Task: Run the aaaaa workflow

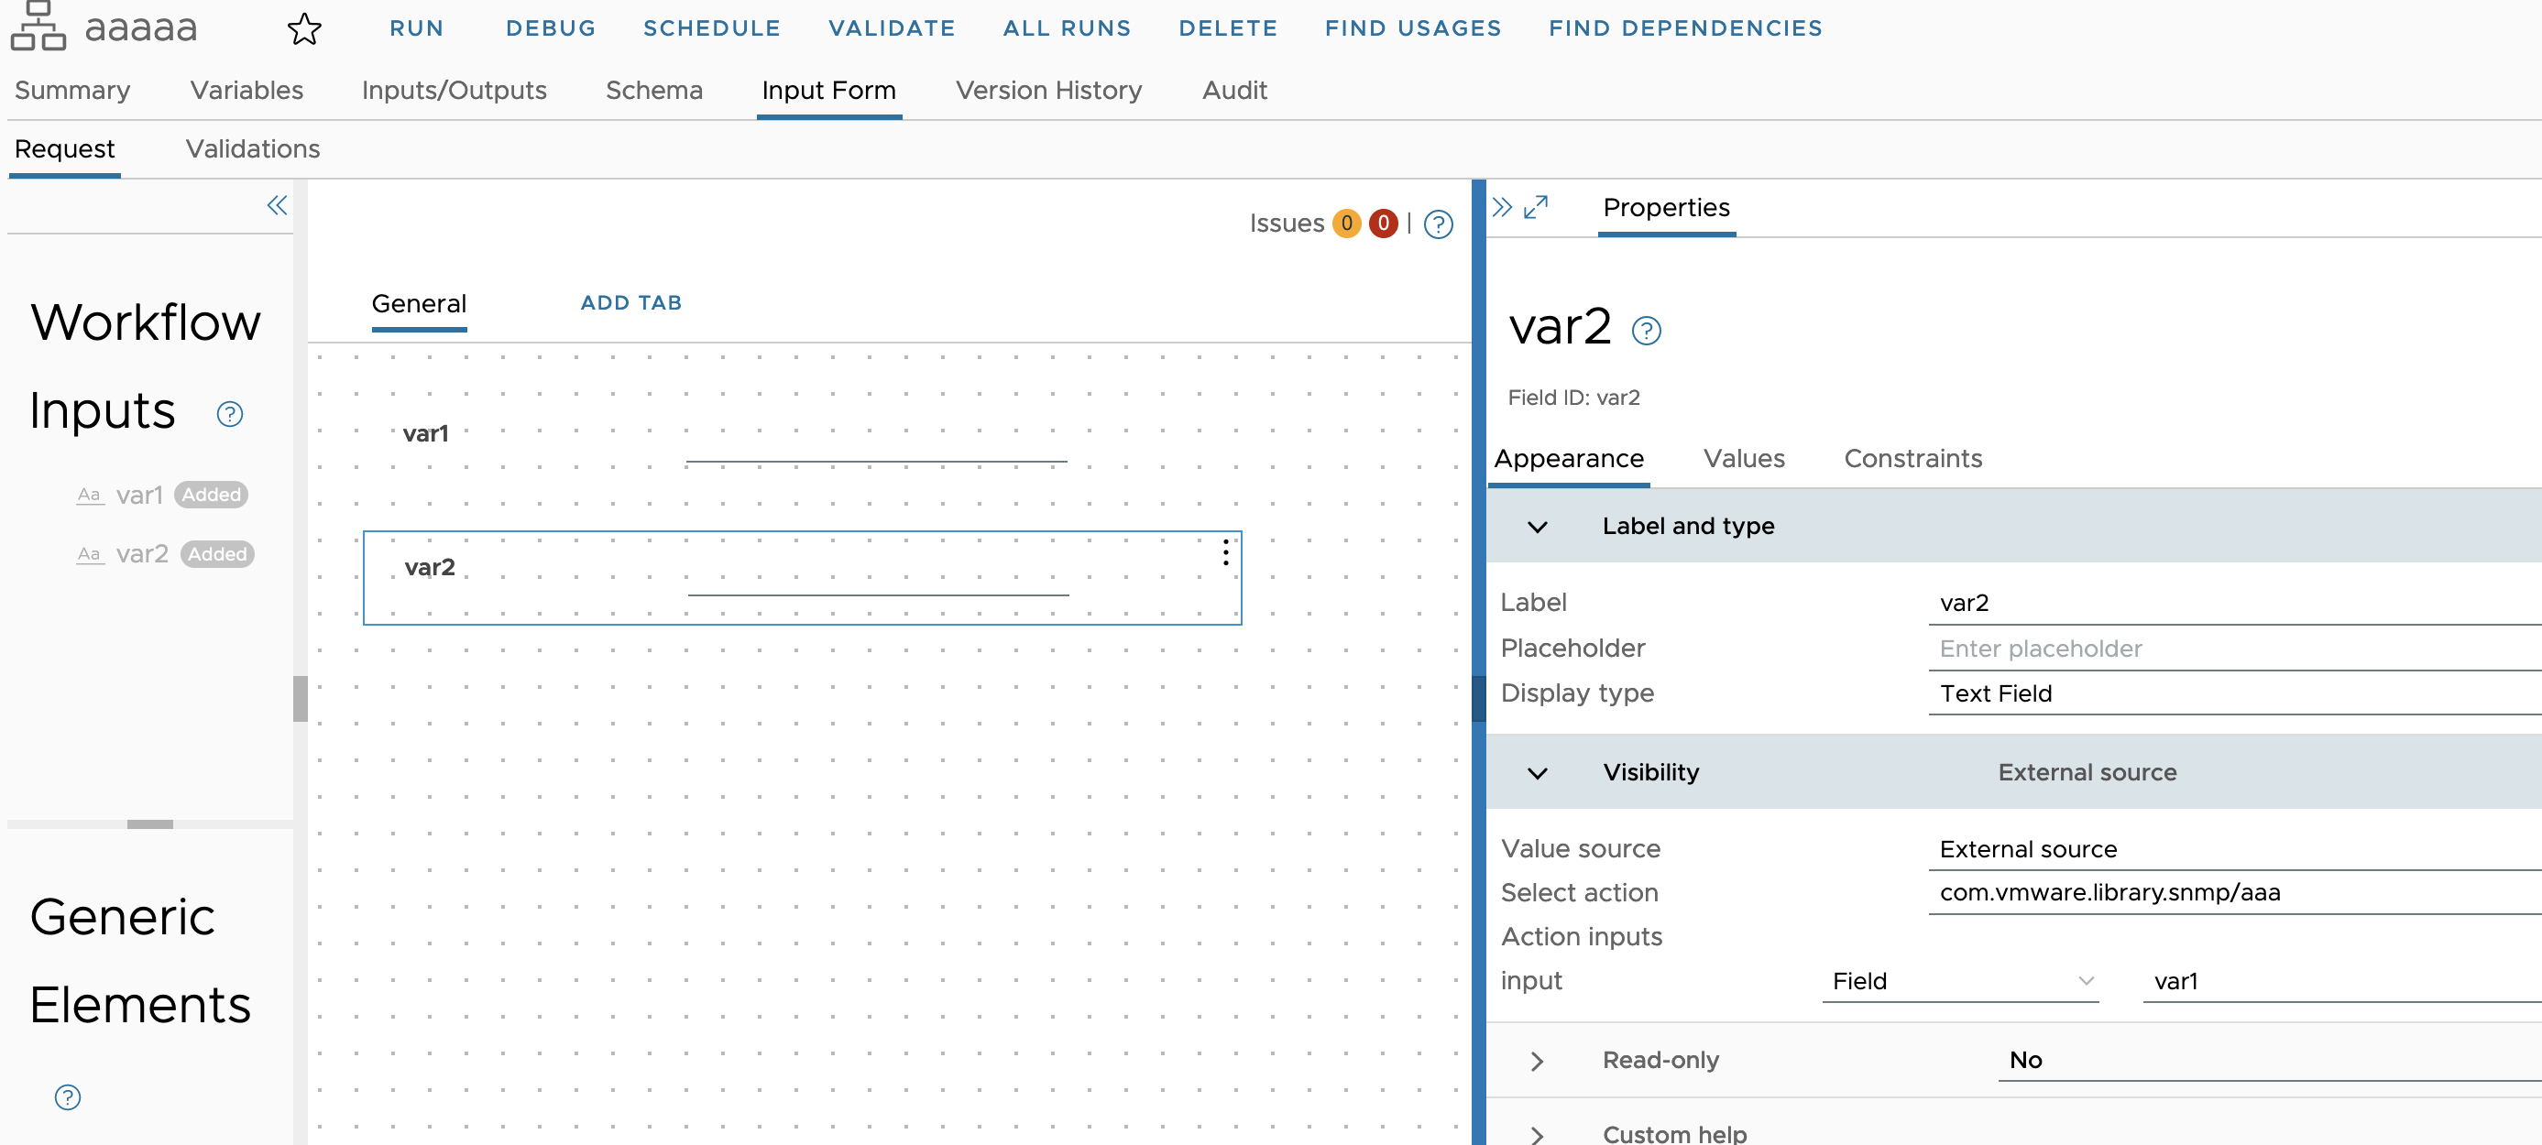Action: coord(416,27)
